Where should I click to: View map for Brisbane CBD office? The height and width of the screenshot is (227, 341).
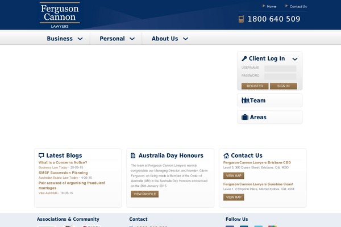pos(234,175)
